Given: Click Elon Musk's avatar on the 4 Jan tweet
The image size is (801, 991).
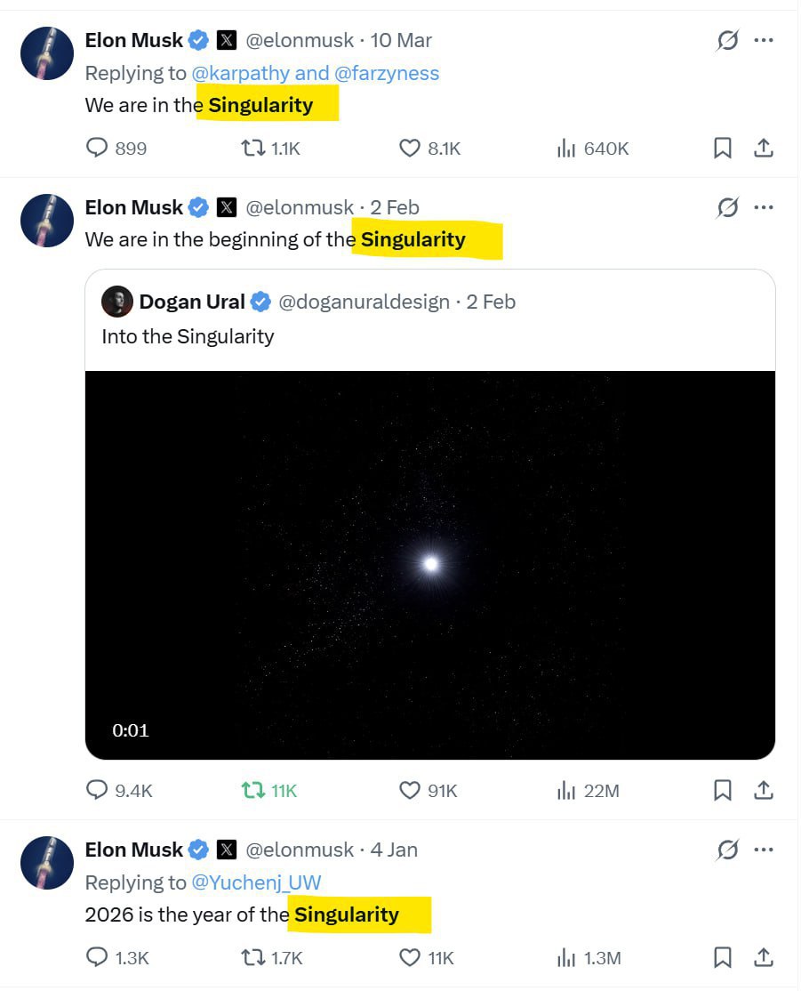Looking at the screenshot, I should point(47,863).
